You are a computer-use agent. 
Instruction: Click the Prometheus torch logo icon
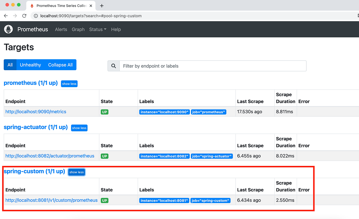pyautogui.click(x=9, y=29)
